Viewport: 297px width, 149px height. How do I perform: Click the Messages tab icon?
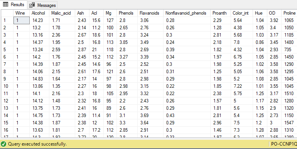[x=32, y=5]
